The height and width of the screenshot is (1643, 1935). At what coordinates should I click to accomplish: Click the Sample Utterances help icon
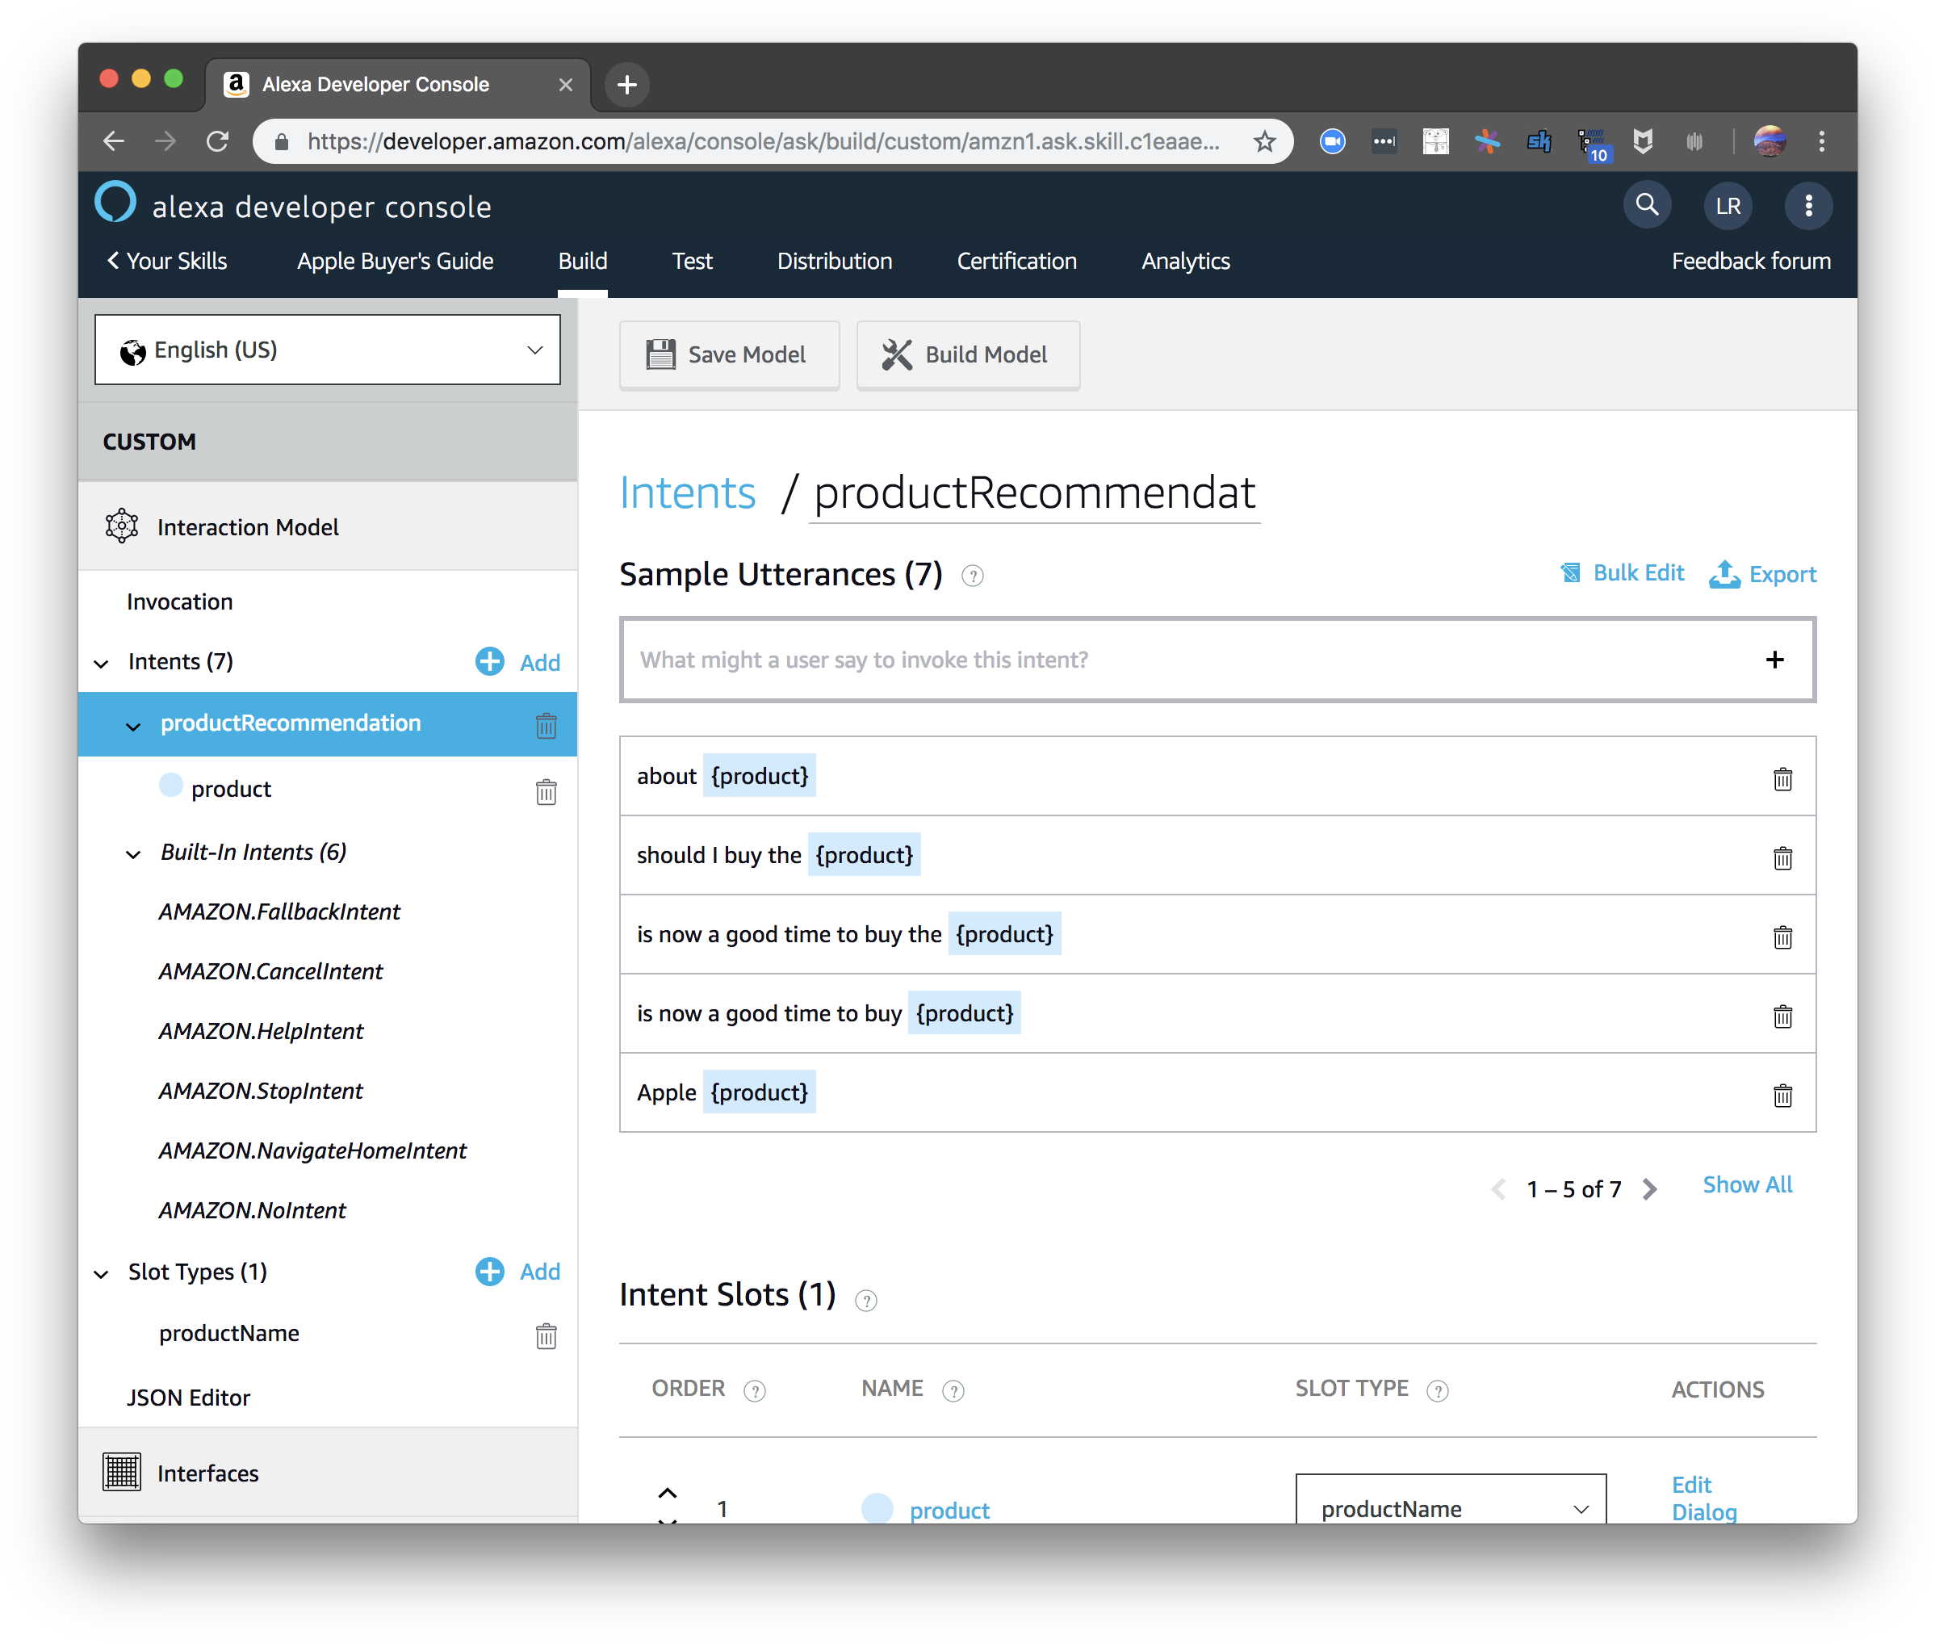(972, 576)
